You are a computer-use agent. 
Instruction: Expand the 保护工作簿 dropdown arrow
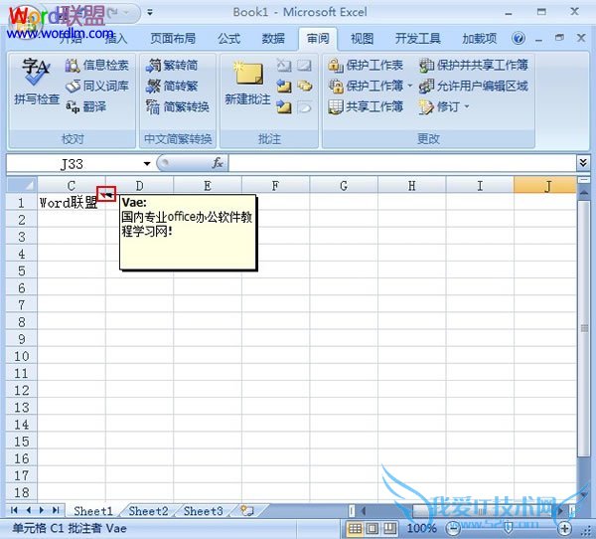[409, 87]
